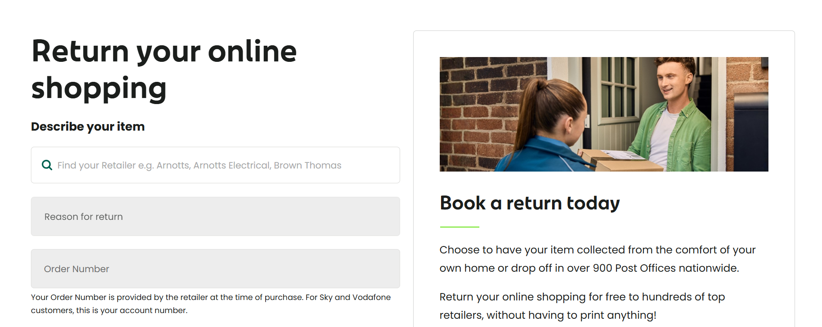
Task: Click the brick wall in the photo
Action: [x=475, y=109]
